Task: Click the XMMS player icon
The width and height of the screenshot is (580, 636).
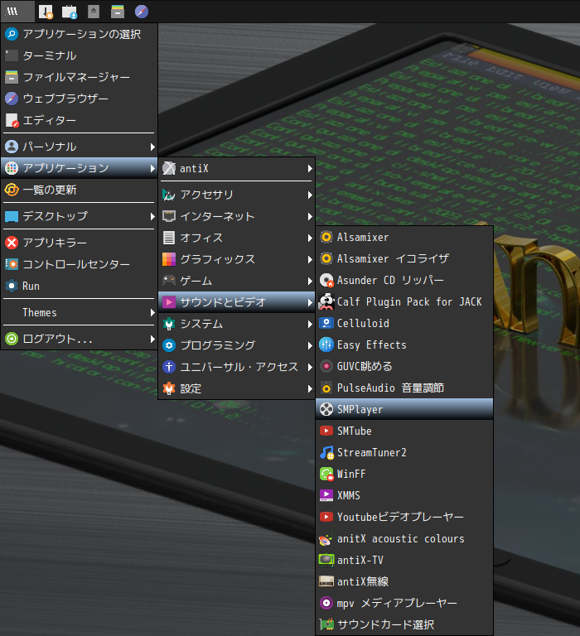Action: [x=326, y=495]
